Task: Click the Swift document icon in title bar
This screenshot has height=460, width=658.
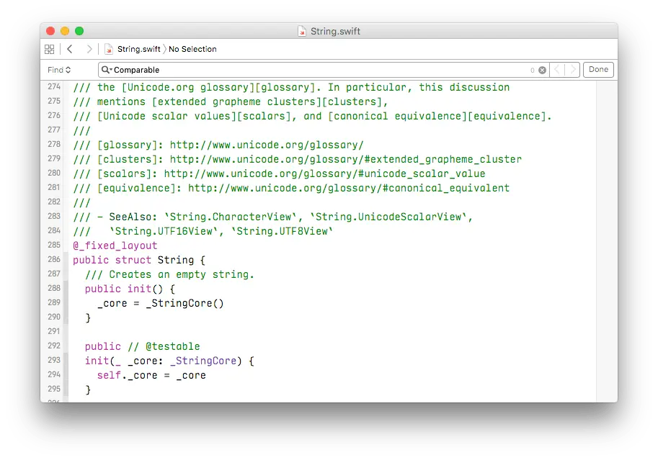Action: [302, 31]
